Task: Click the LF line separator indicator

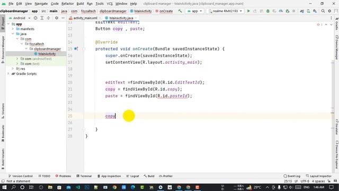Action: [296, 181]
